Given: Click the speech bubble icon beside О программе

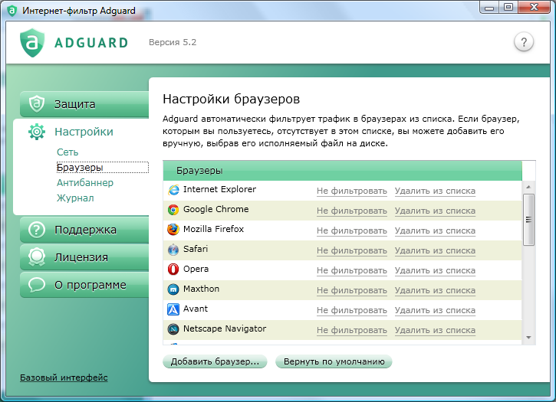Looking at the screenshot, I should coord(37,284).
